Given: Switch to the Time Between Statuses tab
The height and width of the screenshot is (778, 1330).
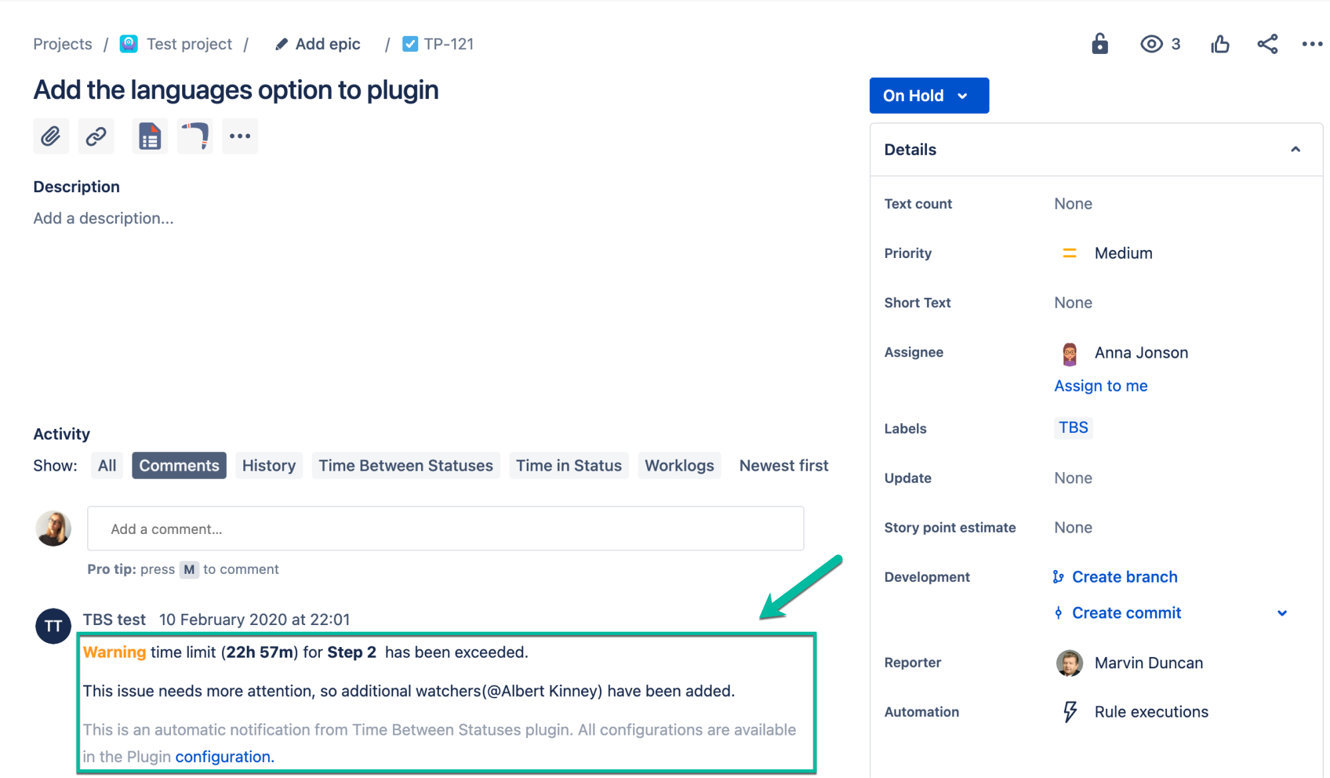Looking at the screenshot, I should [406, 465].
